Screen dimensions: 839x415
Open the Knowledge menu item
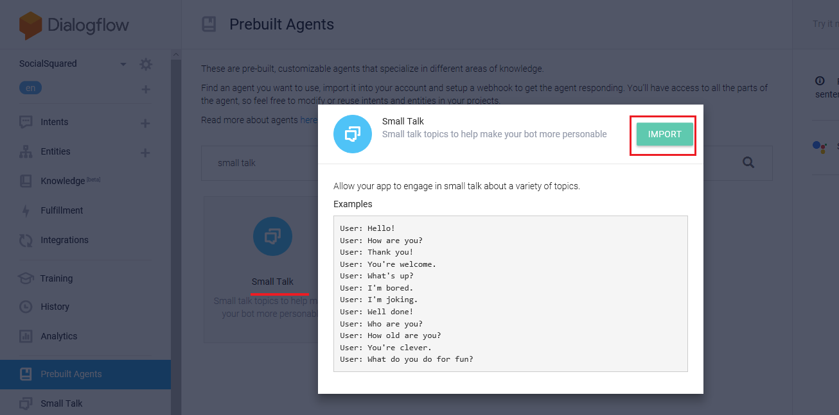click(62, 181)
